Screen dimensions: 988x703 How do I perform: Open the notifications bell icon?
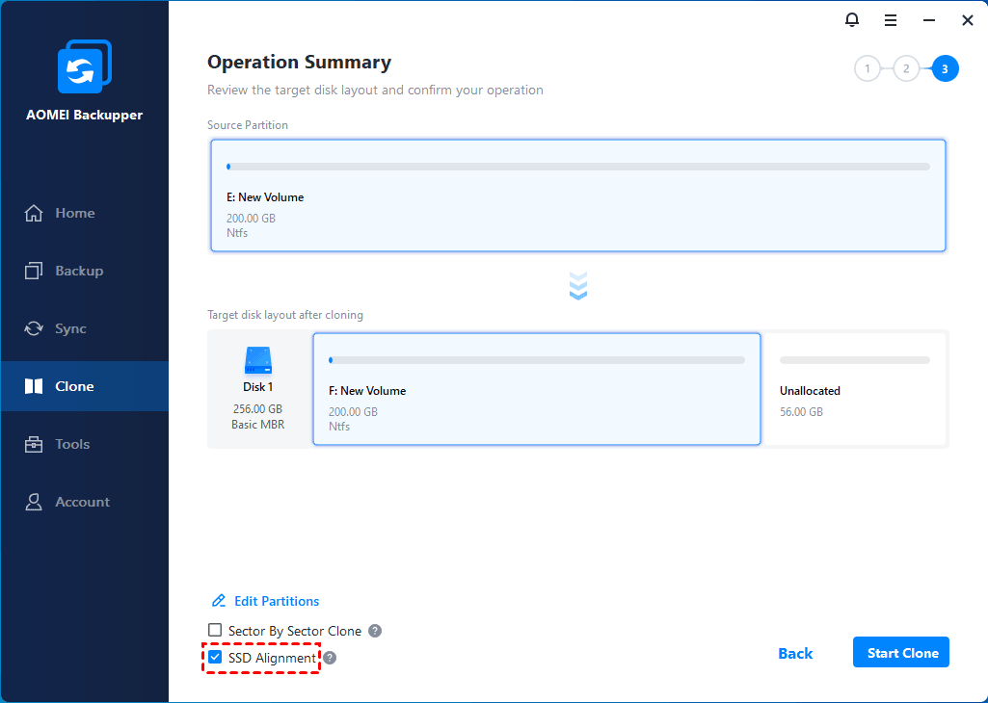851,19
